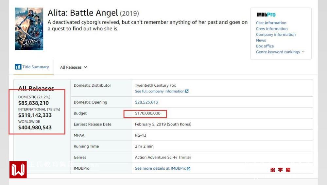Click the red W logo watermark
Screen dimensions: 327x185
18,170
